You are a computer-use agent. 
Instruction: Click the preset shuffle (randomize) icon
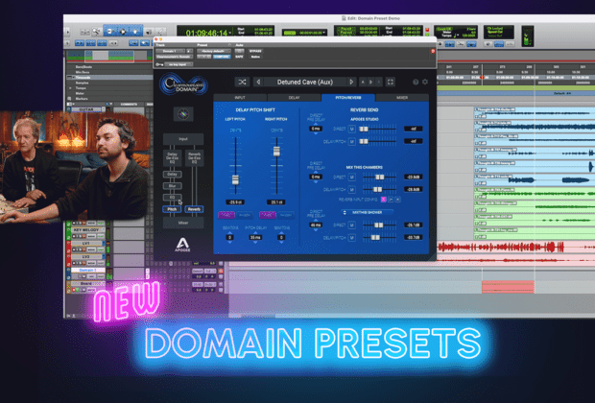(x=242, y=82)
